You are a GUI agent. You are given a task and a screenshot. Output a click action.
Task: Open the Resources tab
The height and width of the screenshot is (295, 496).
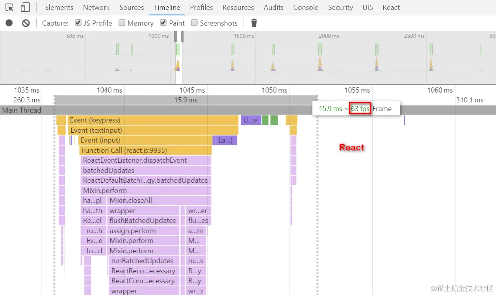(238, 7)
